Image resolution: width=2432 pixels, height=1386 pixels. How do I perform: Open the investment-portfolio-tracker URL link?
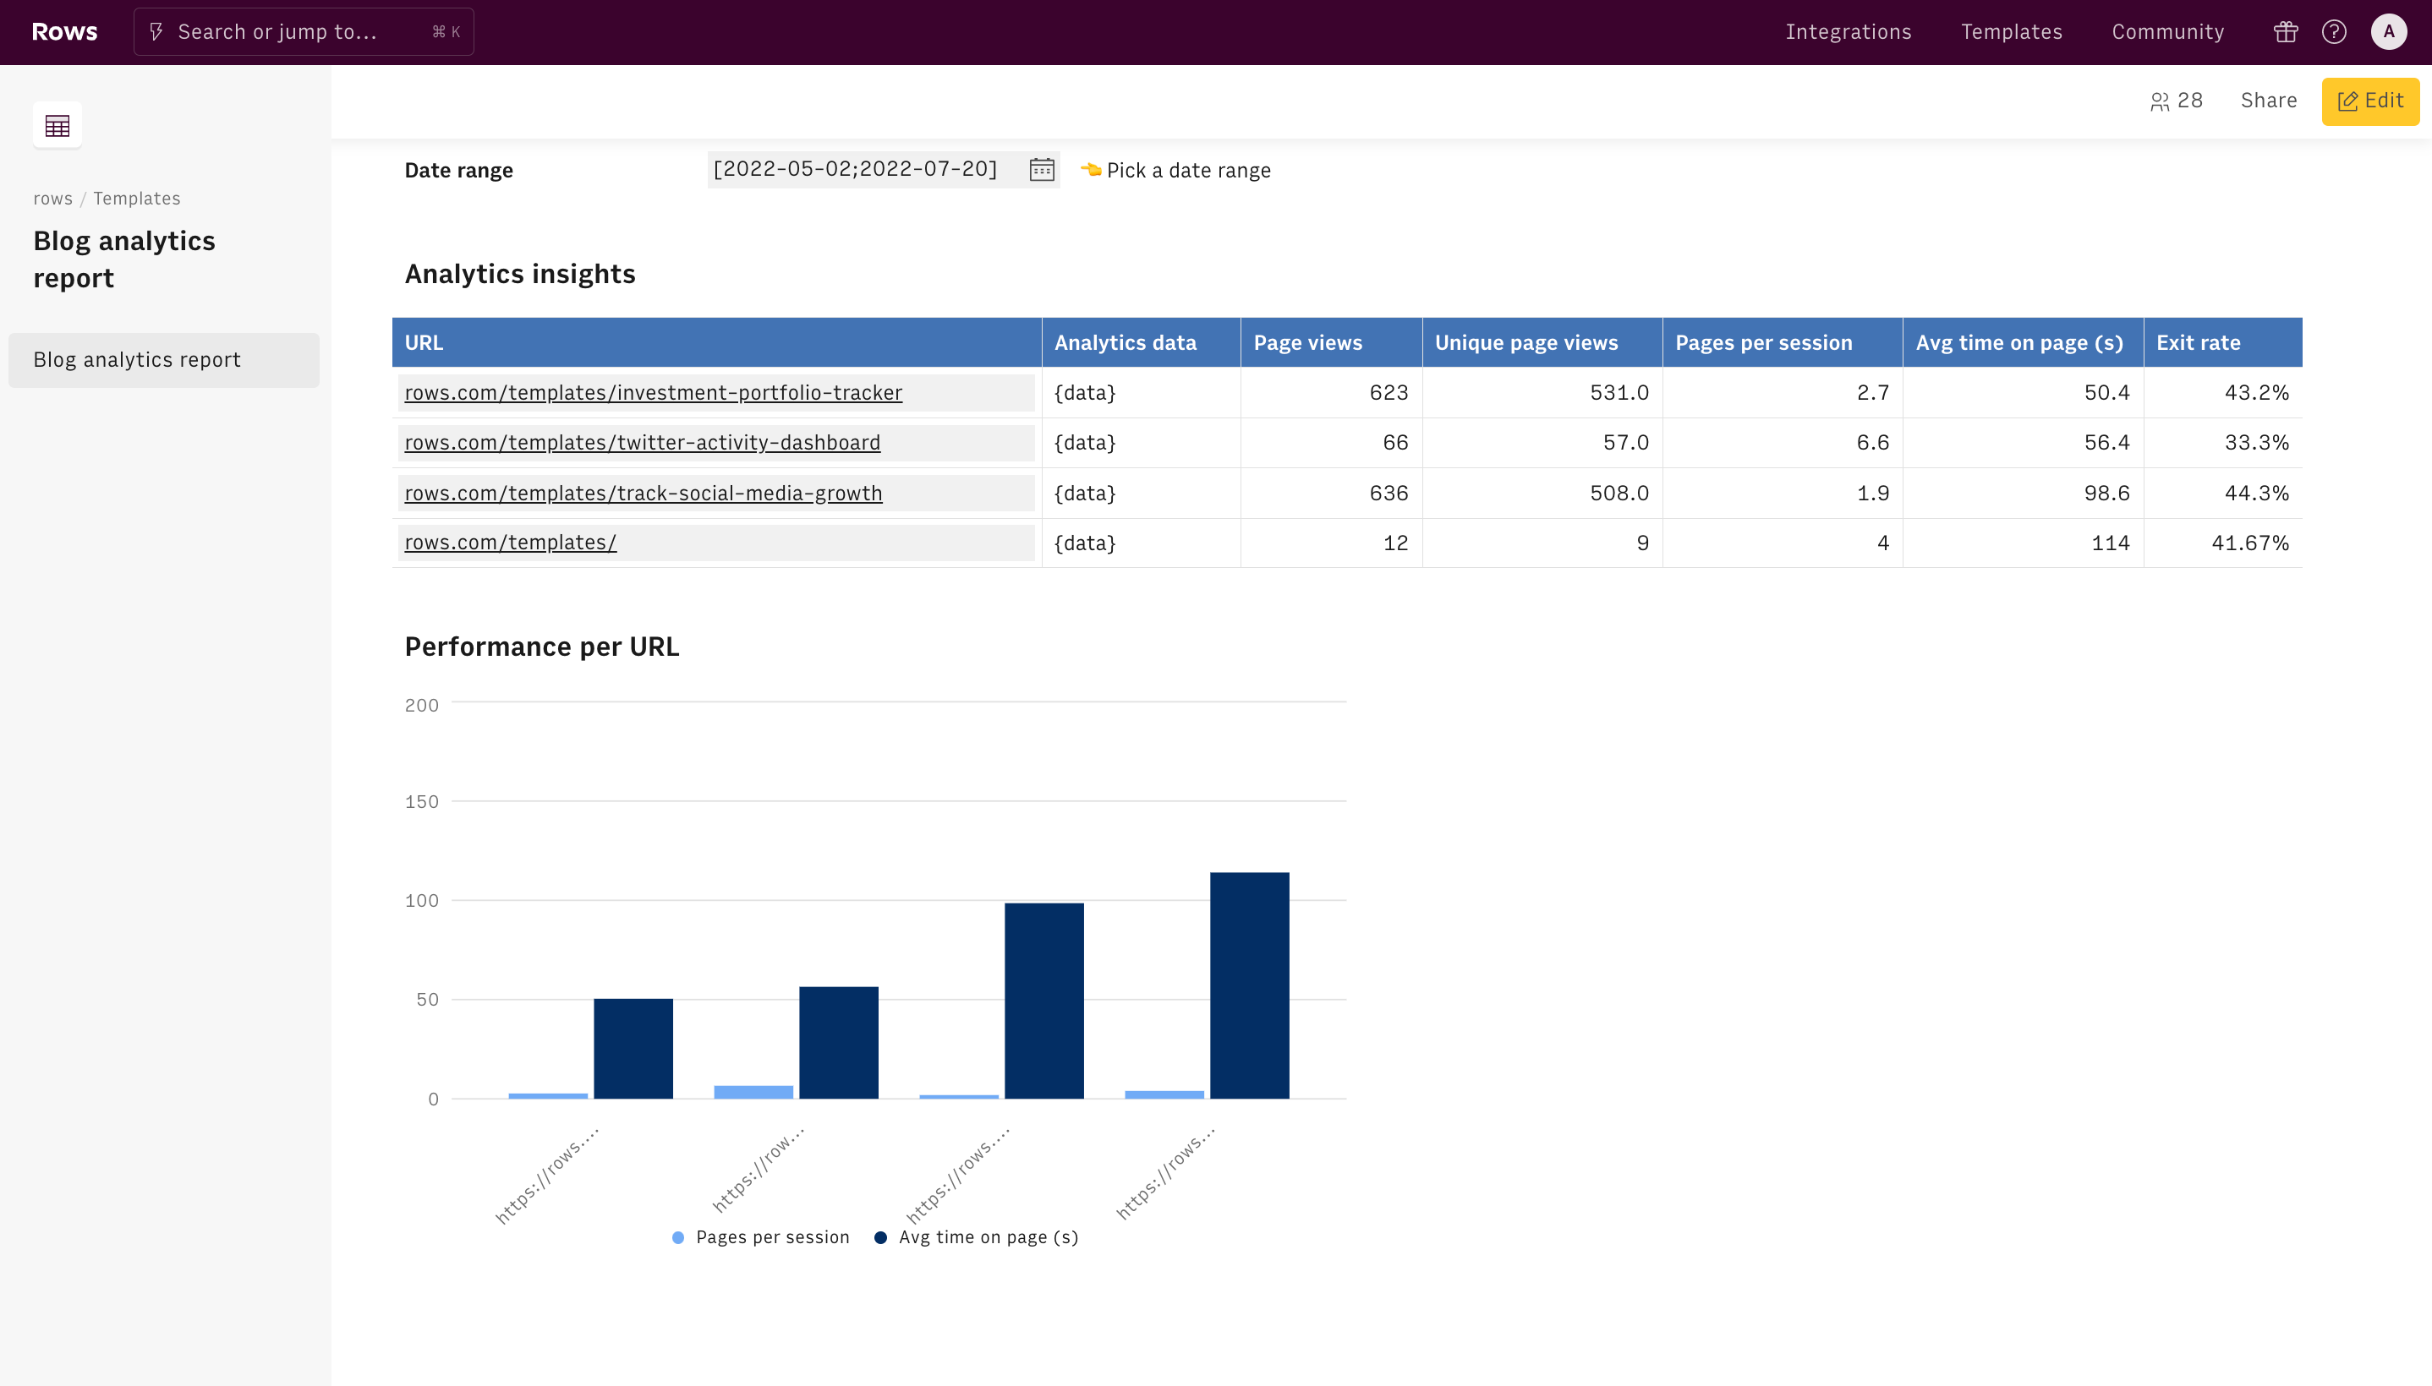coord(653,392)
